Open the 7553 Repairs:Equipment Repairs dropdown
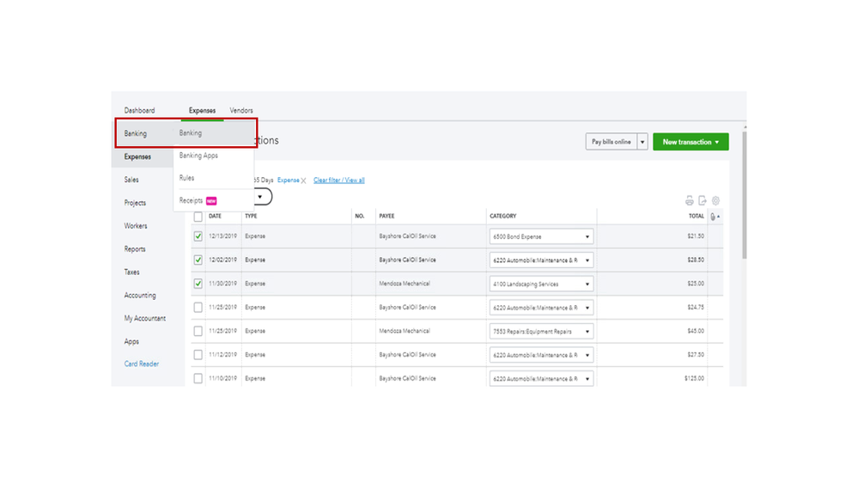 pos(541,331)
